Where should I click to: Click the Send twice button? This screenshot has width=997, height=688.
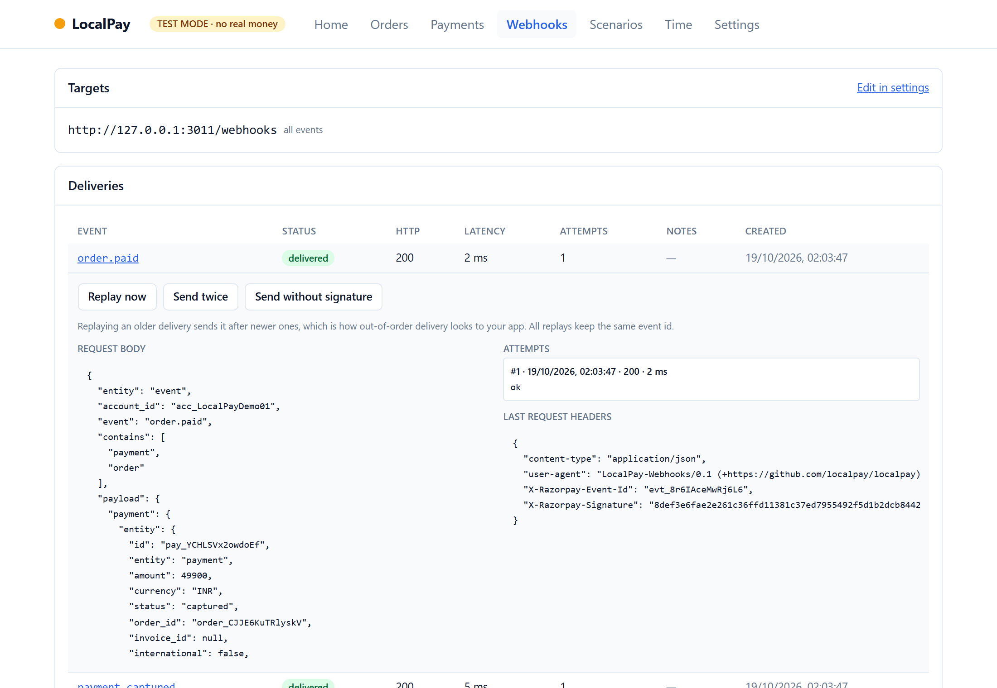(200, 297)
